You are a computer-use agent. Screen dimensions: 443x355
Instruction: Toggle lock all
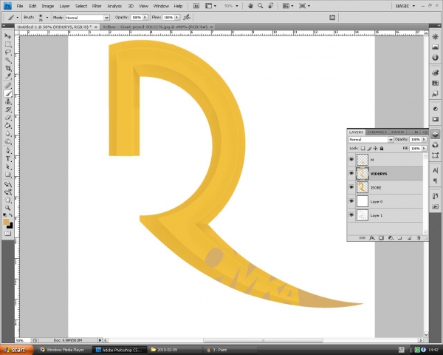click(x=382, y=149)
